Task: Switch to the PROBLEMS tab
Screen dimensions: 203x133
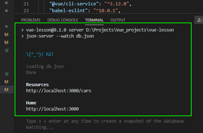Action: pyautogui.click(x=31, y=20)
